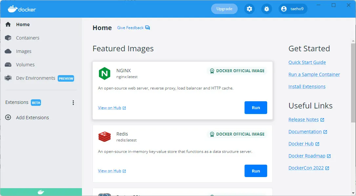Click the Upgrade button

click(224, 9)
